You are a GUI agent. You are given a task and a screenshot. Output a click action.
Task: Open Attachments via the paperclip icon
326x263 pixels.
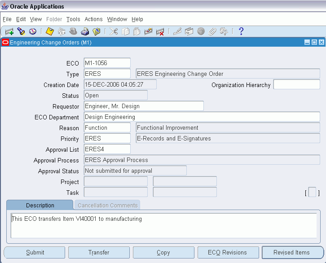click(x=212, y=31)
